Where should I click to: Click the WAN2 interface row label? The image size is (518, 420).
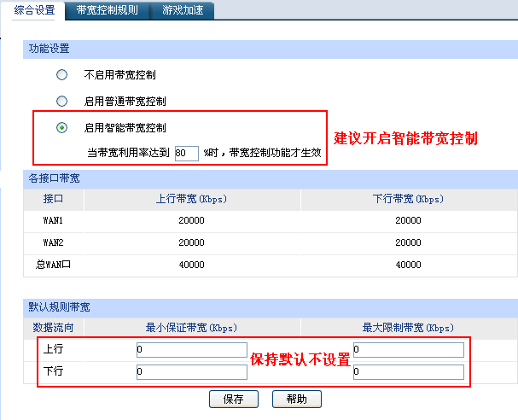(x=53, y=242)
